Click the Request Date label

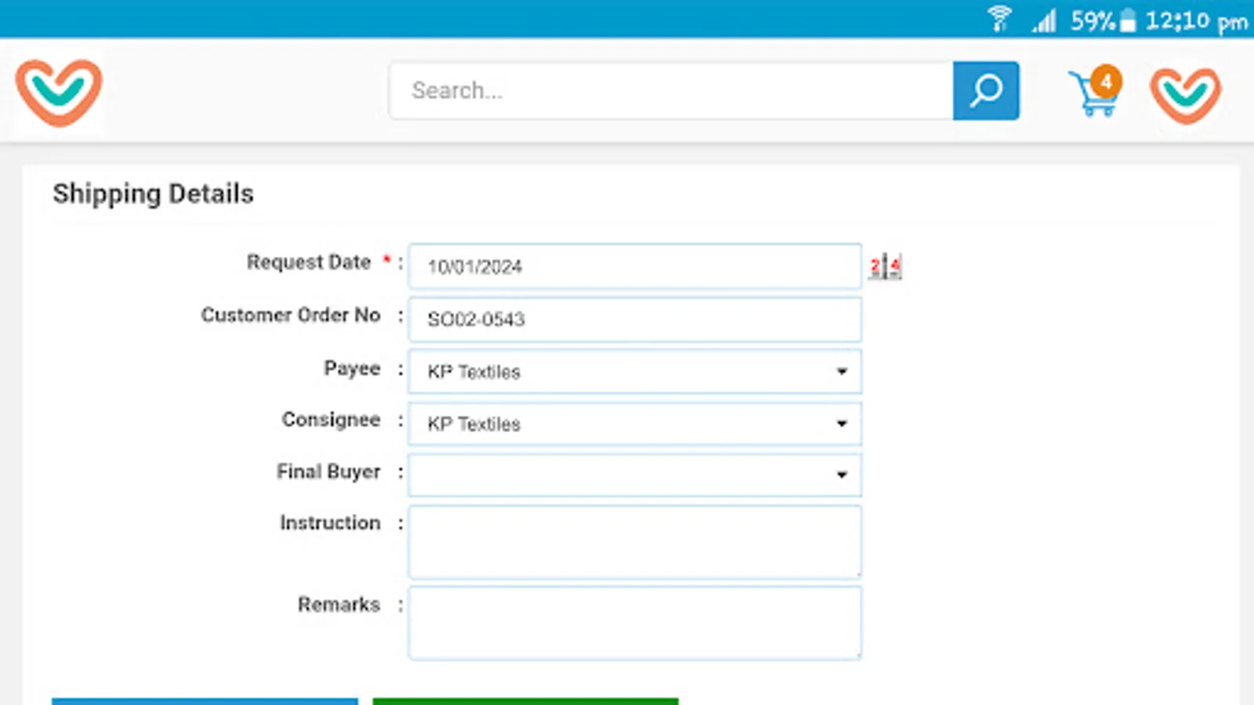pyautogui.click(x=309, y=262)
